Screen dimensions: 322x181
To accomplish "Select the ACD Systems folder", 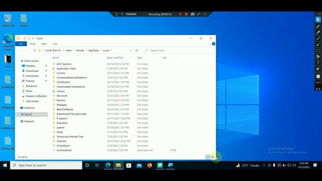I will (64, 64).
